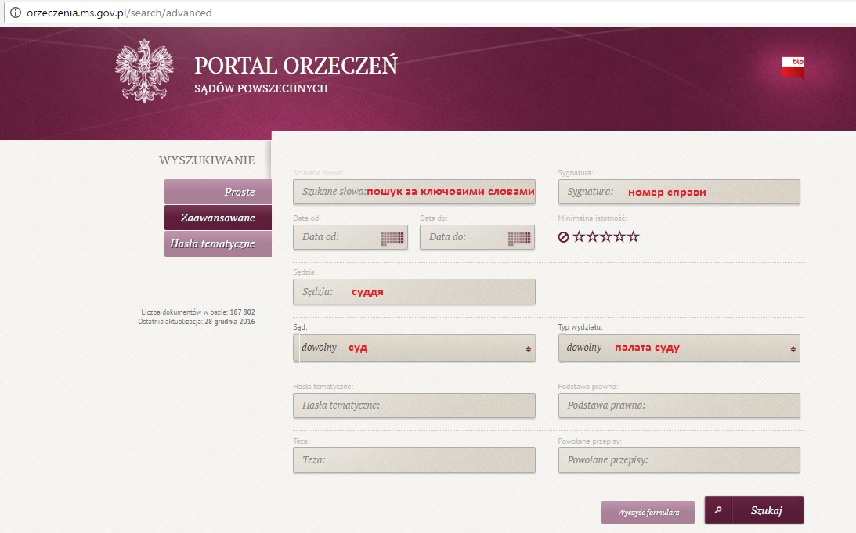Expand the Sąd court dropdown
Image resolution: width=856 pixels, height=533 pixels.
[414, 348]
